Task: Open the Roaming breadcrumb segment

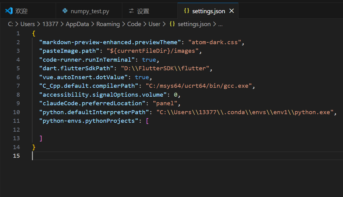Action: [108, 24]
